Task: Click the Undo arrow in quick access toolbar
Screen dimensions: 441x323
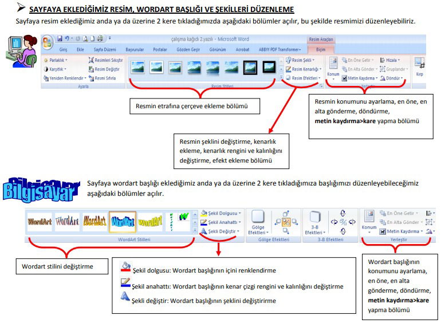Action: pos(67,38)
